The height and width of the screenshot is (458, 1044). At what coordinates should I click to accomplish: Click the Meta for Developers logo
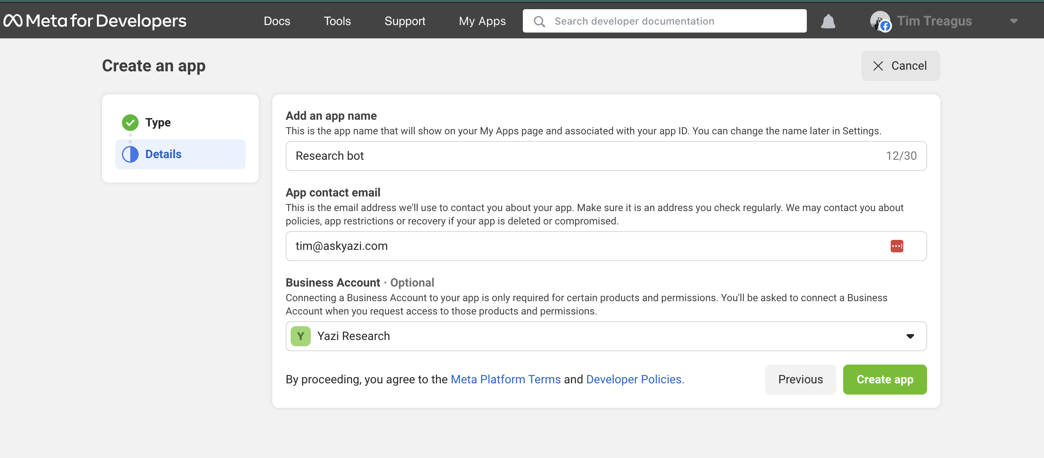pos(95,21)
